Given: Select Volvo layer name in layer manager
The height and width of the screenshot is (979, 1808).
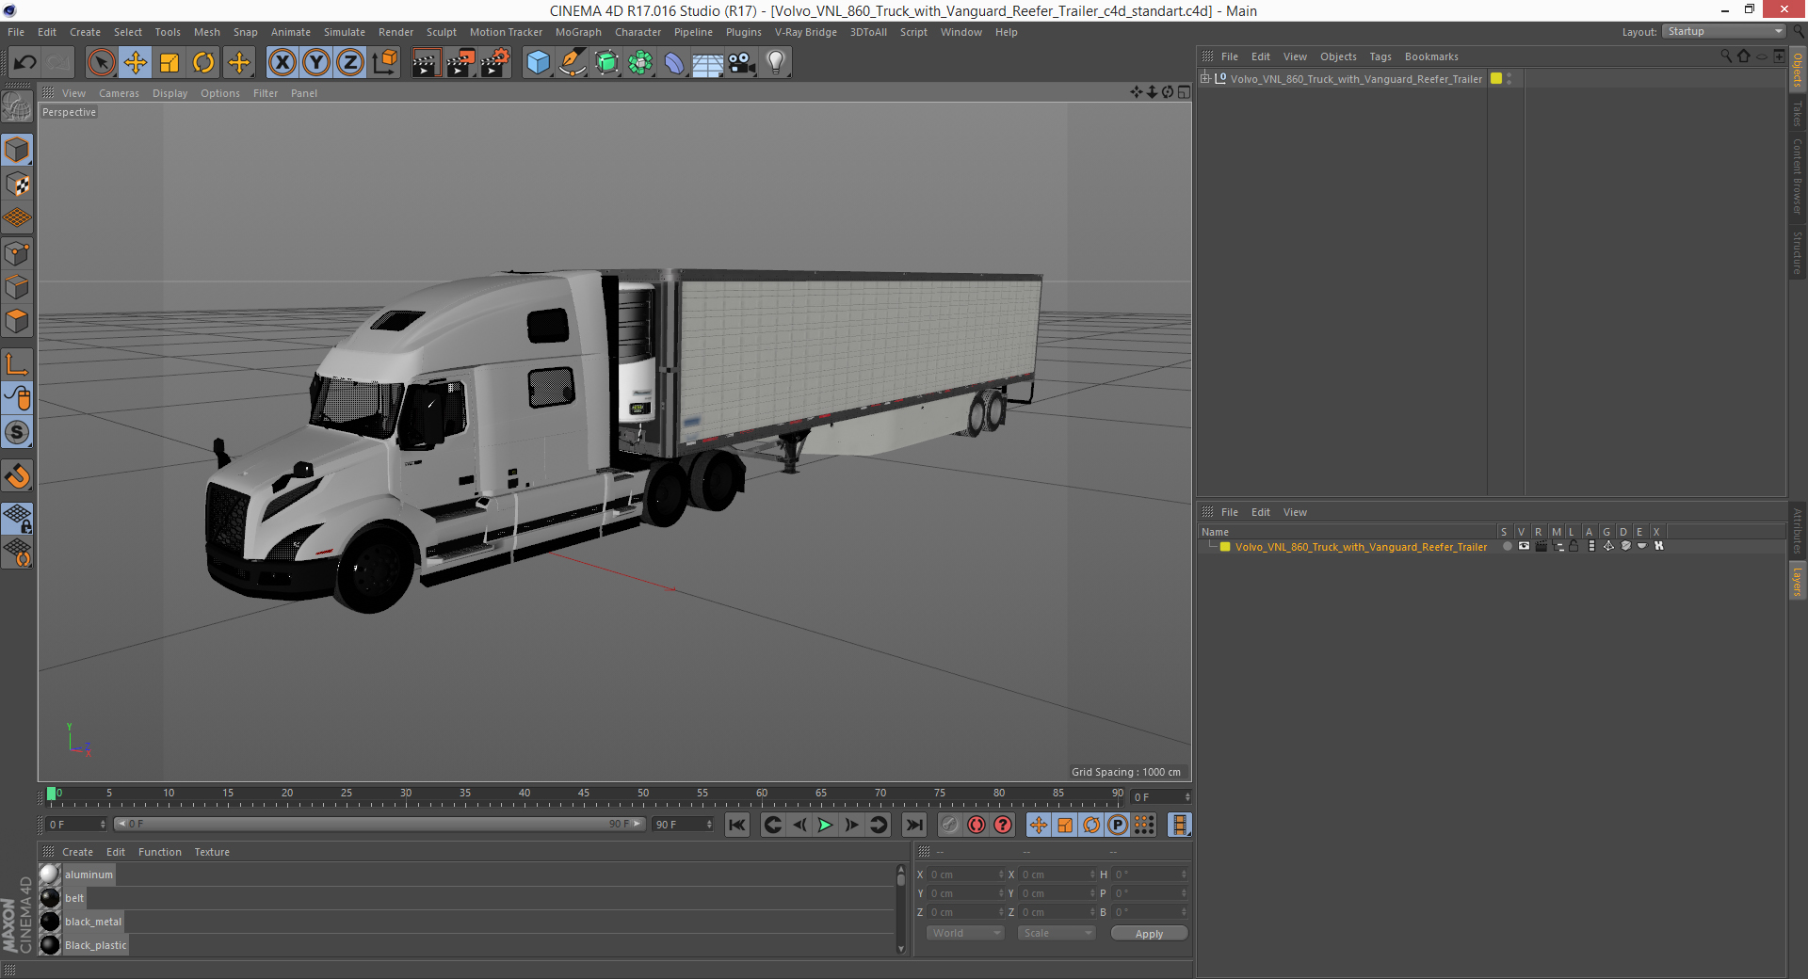Looking at the screenshot, I should [1361, 547].
